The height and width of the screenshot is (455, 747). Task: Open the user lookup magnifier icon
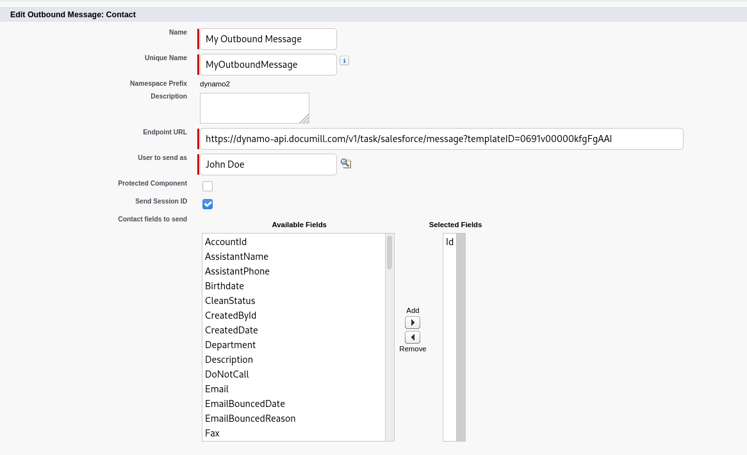click(x=346, y=164)
